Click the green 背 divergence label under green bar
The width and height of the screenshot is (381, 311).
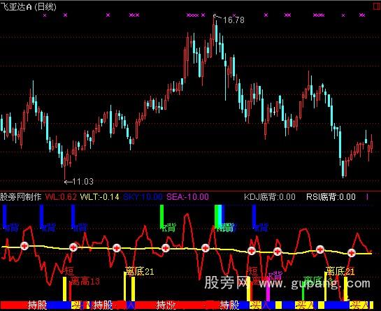[x=169, y=228]
